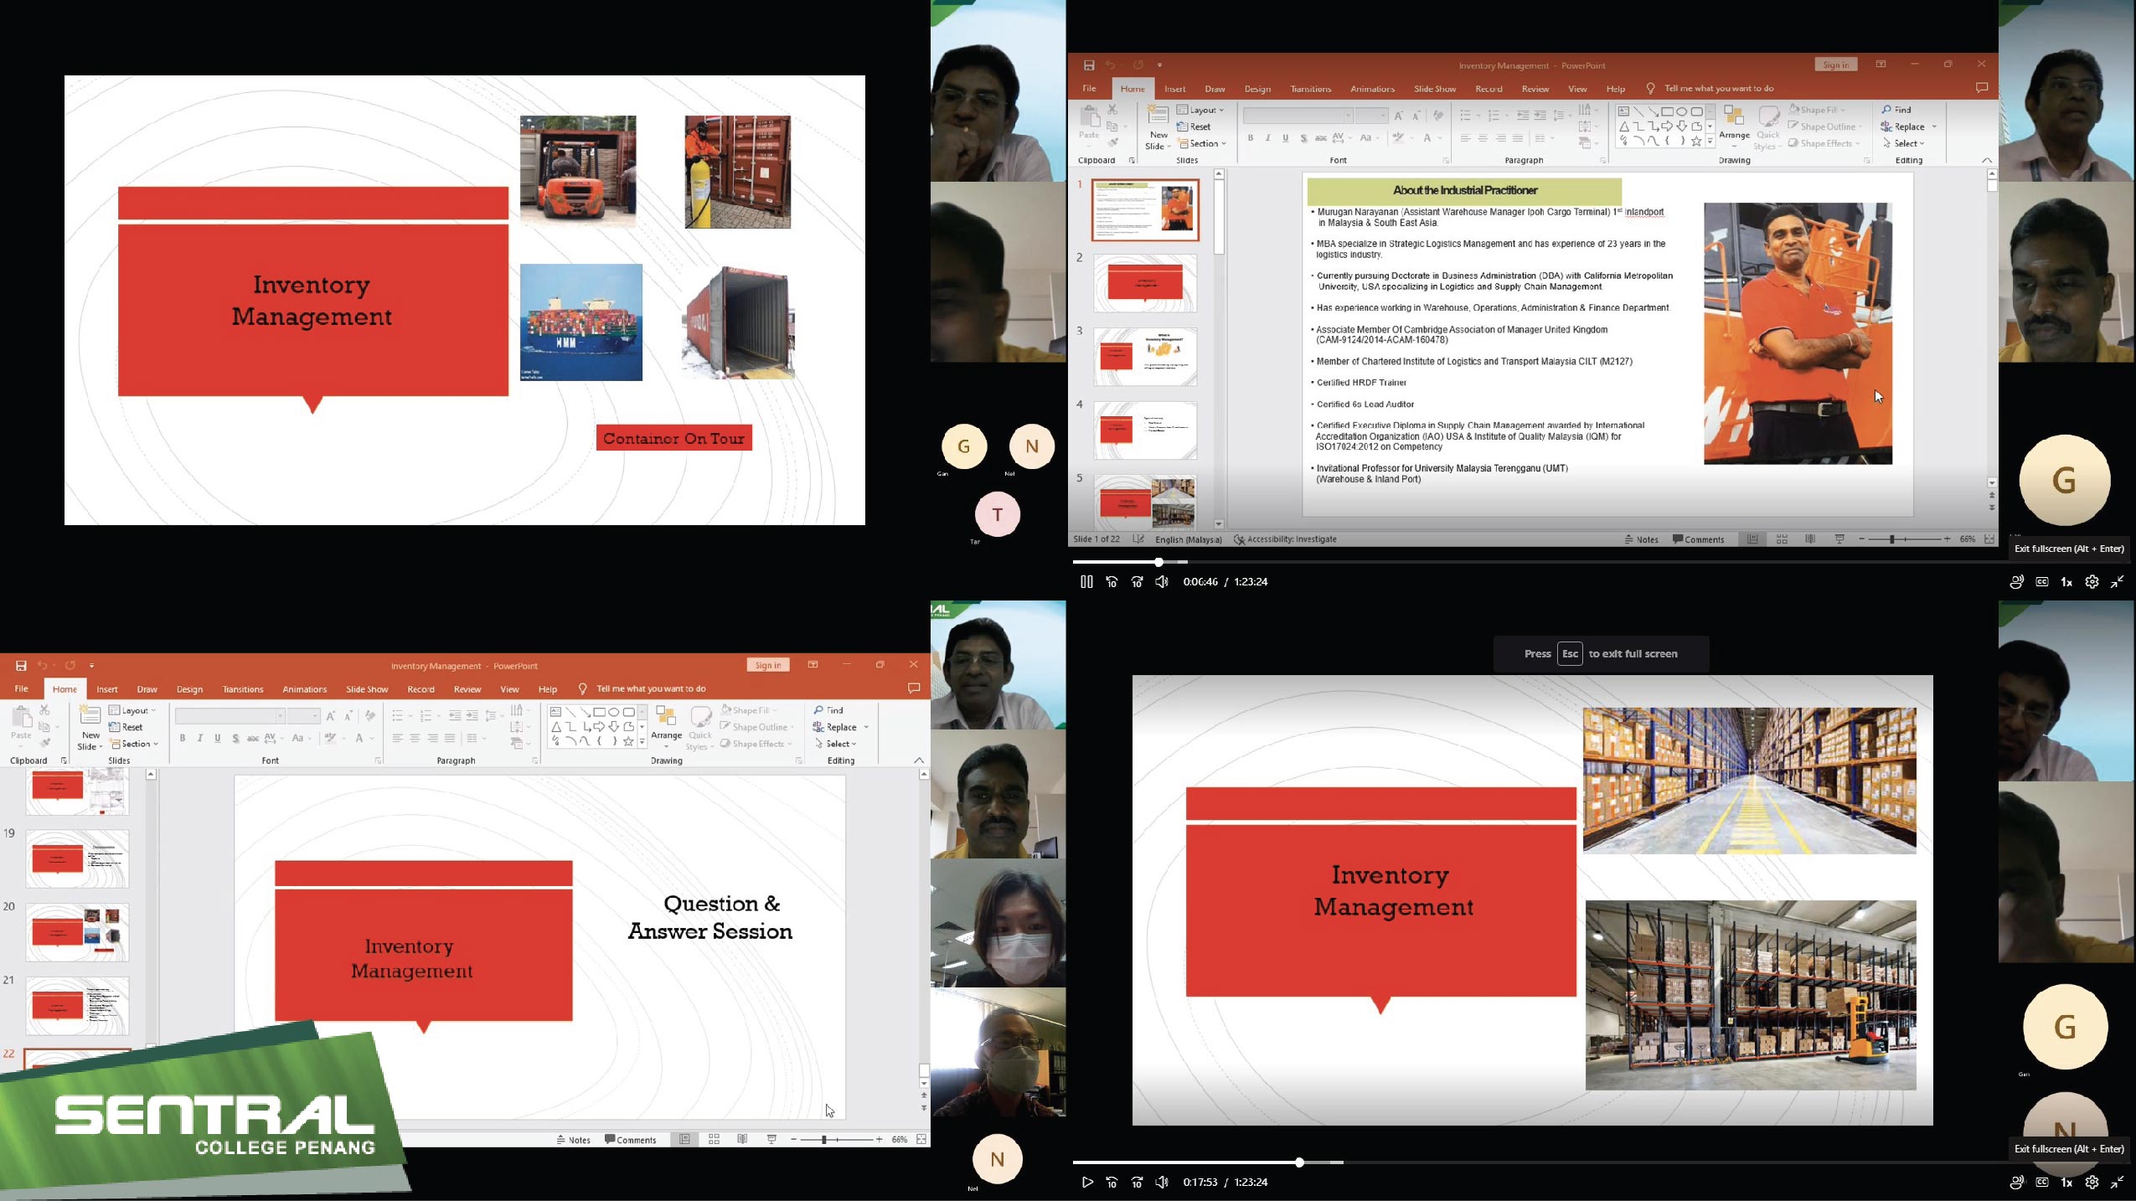2136x1201 pixels.
Task: Click Cut scissors in the Q&A PowerPoint ribbon
Action: click(x=44, y=710)
